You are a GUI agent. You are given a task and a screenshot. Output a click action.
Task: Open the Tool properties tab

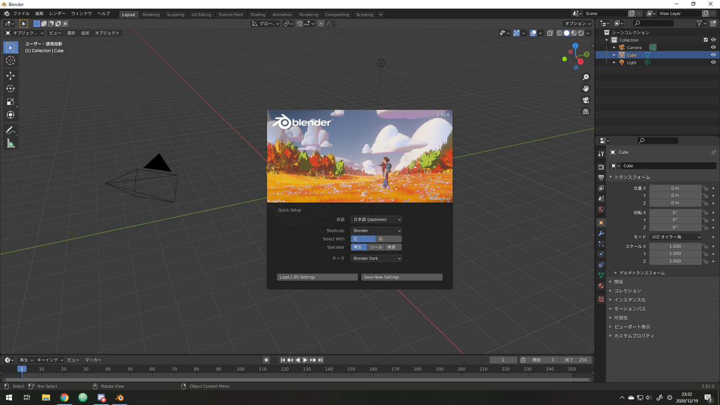coord(601,154)
